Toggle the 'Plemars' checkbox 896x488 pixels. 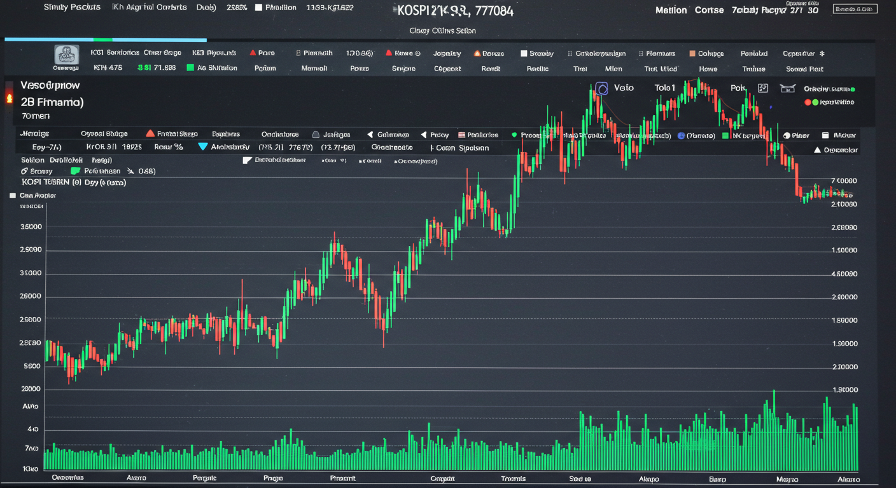(x=641, y=53)
